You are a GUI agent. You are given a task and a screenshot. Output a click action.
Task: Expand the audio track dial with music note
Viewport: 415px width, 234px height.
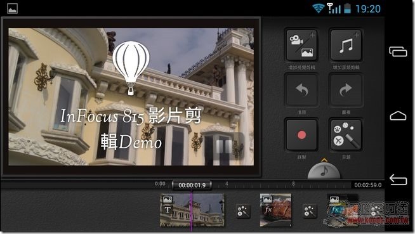click(324, 170)
